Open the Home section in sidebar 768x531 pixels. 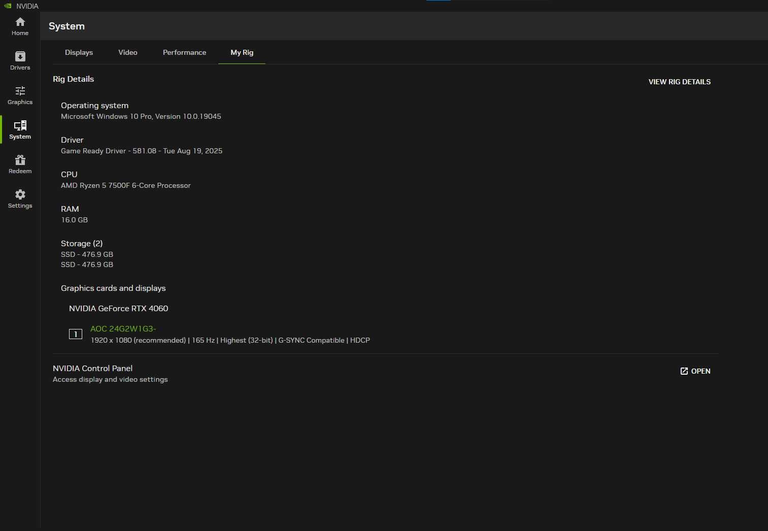click(x=20, y=26)
